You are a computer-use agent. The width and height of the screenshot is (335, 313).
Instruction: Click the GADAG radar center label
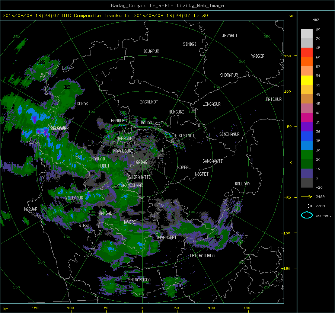(x=141, y=162)
